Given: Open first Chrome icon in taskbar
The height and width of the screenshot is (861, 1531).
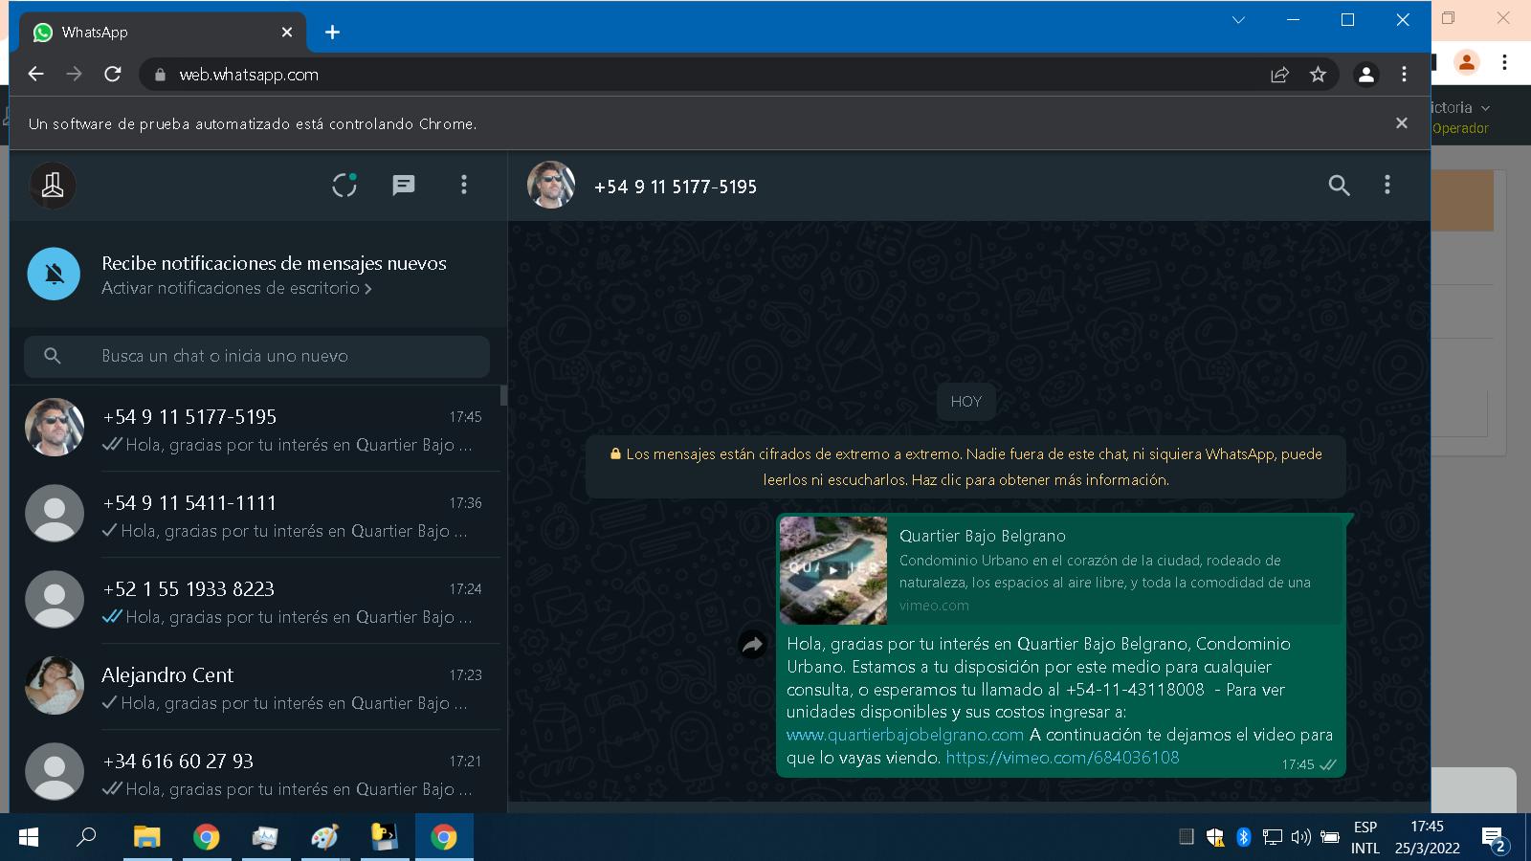Looking at the screenshot, I should (206, 837).
